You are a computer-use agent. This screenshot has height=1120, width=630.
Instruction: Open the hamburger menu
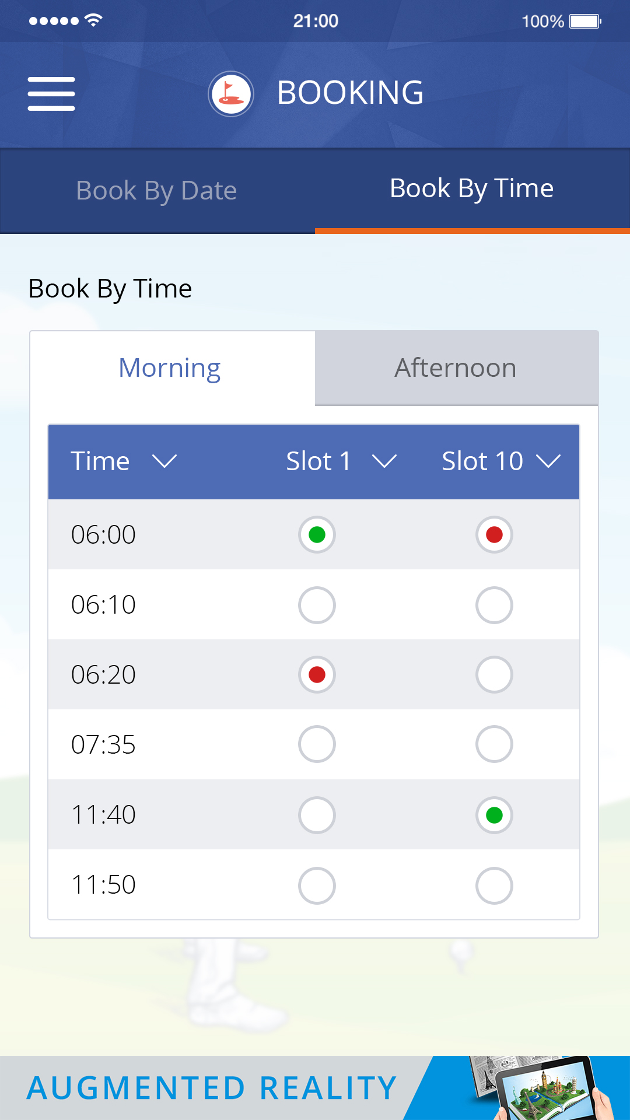point(51,93)
